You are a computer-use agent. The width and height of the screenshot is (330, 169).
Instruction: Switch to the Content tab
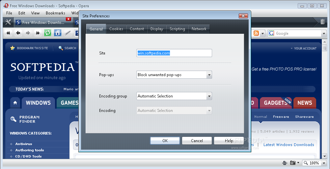click(x=137, y=29)
